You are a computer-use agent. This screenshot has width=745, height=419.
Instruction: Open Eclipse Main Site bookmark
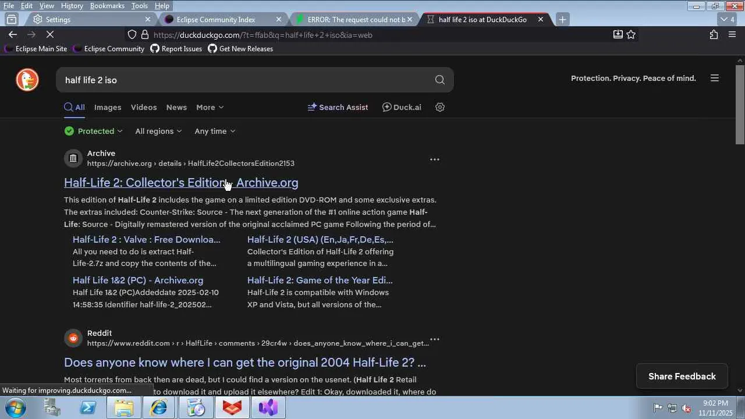point(36,49)
